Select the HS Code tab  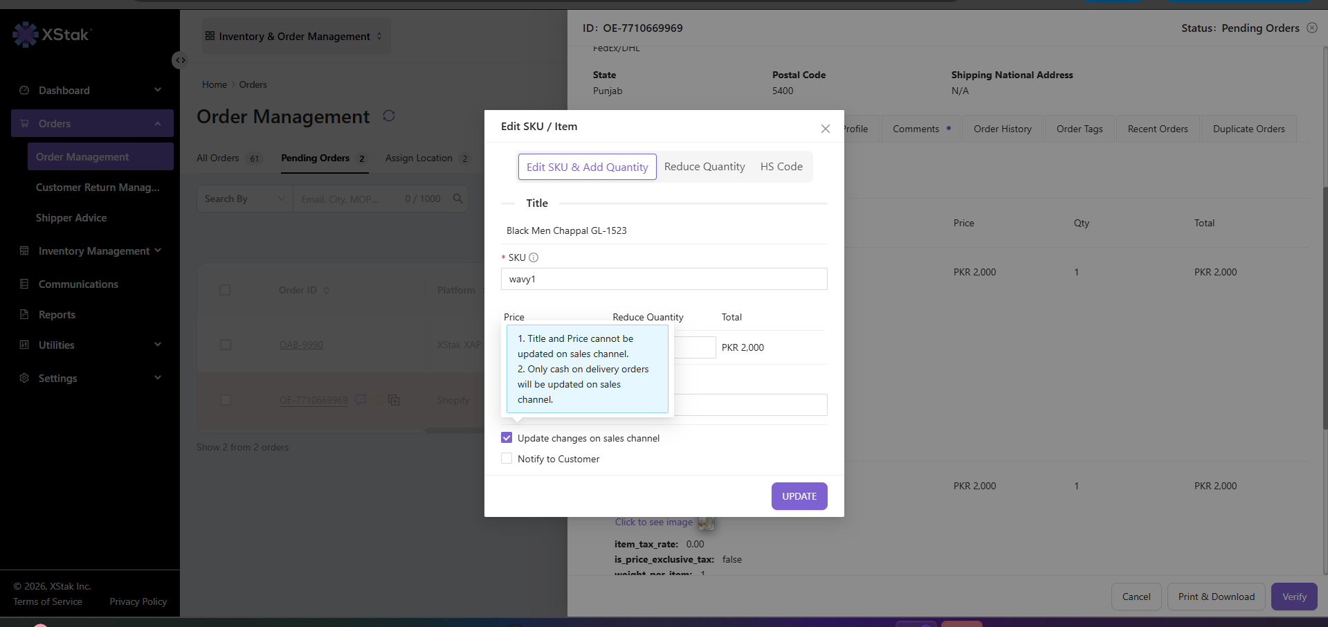(x=781, y=167)
